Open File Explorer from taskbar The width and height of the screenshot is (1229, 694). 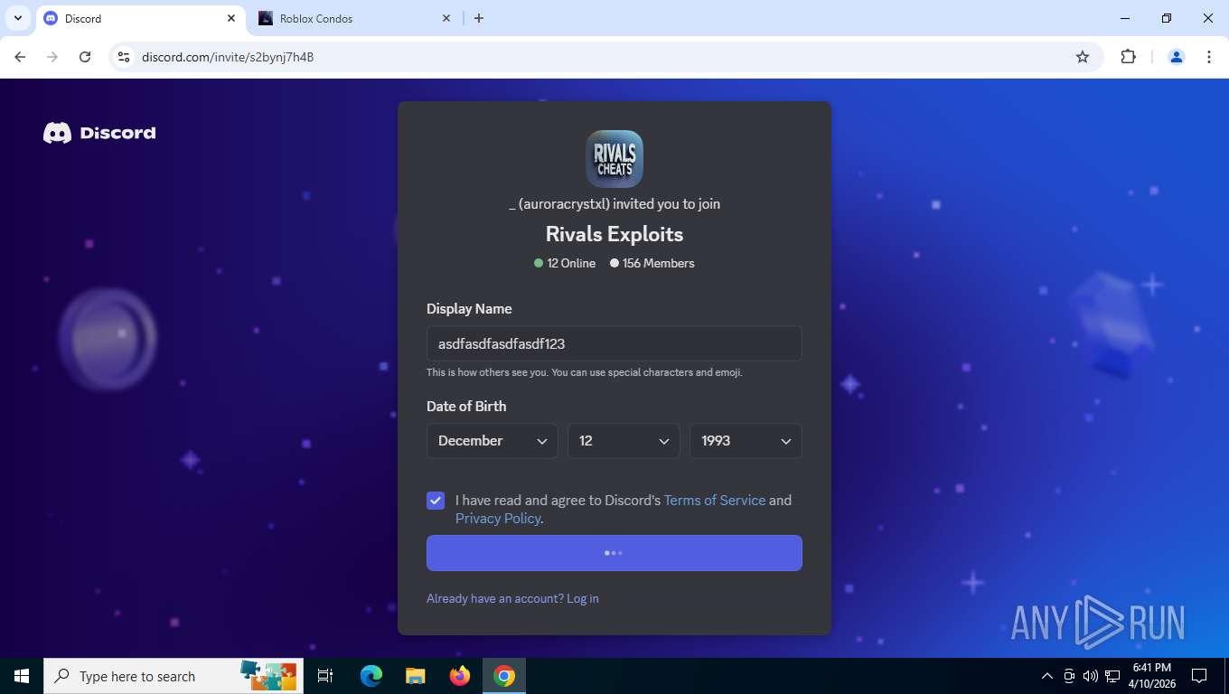[x=415, y=676]
